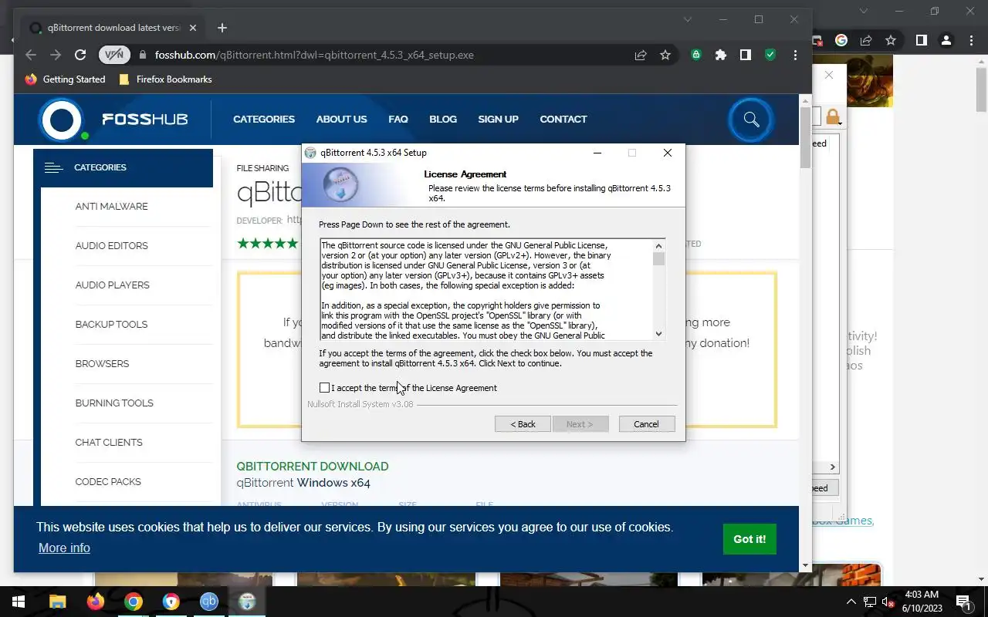The height and width of the screenshot is (617, 988).
Task: Open the notification center
Action: click(x=963, y=602)
